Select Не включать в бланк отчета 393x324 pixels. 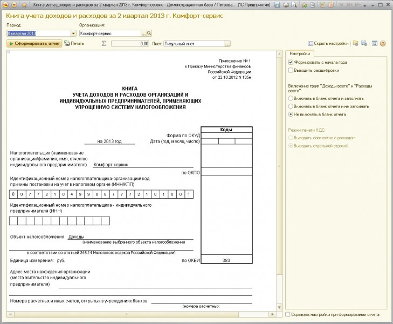[291, 114]
